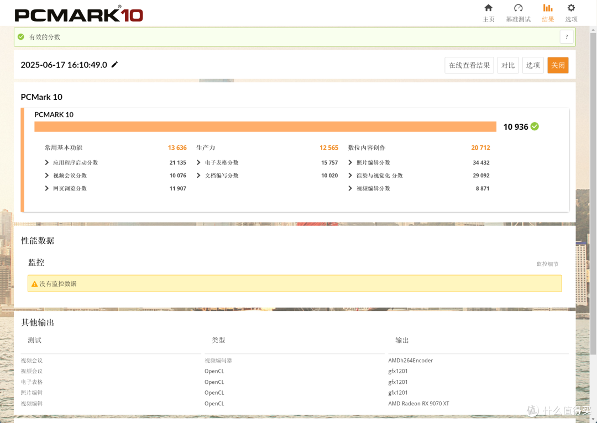Screen dimensions: 597x423
Task: Click the orange PCMARK 10 score bar
Action: pyautogui.click(x=265, y=126)
